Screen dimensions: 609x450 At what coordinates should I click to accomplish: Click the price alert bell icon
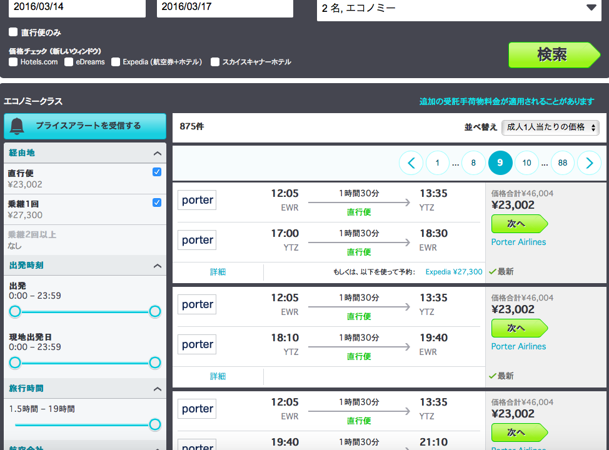coord(17,126)
